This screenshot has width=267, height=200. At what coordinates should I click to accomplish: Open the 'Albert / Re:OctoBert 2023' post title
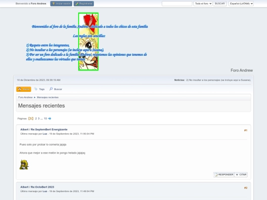[37, 187]
